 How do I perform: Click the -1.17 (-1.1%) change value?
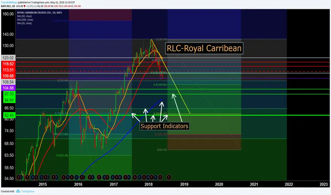coord(33,6)
